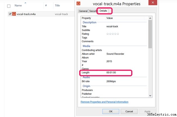Screen dimensions: 177x117
Task: Sort by the # column header
Action: [x=46, y=5]
